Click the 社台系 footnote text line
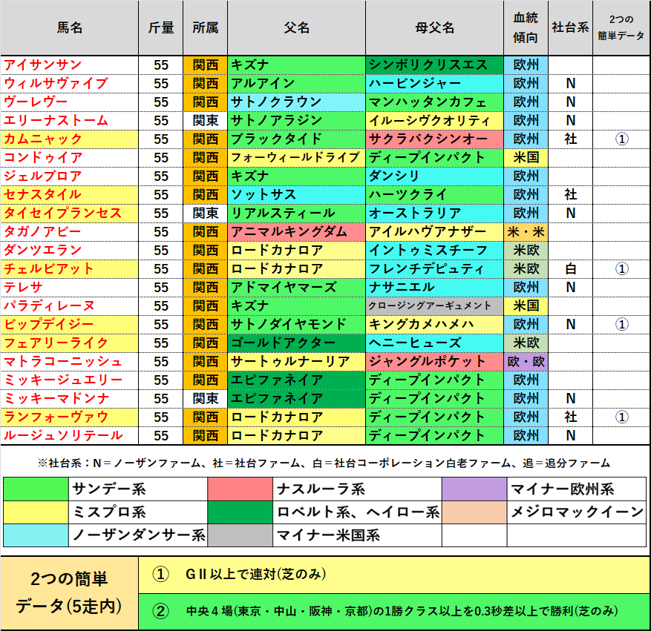Screen dimensions: 651x631 click(x=324, y=463)
